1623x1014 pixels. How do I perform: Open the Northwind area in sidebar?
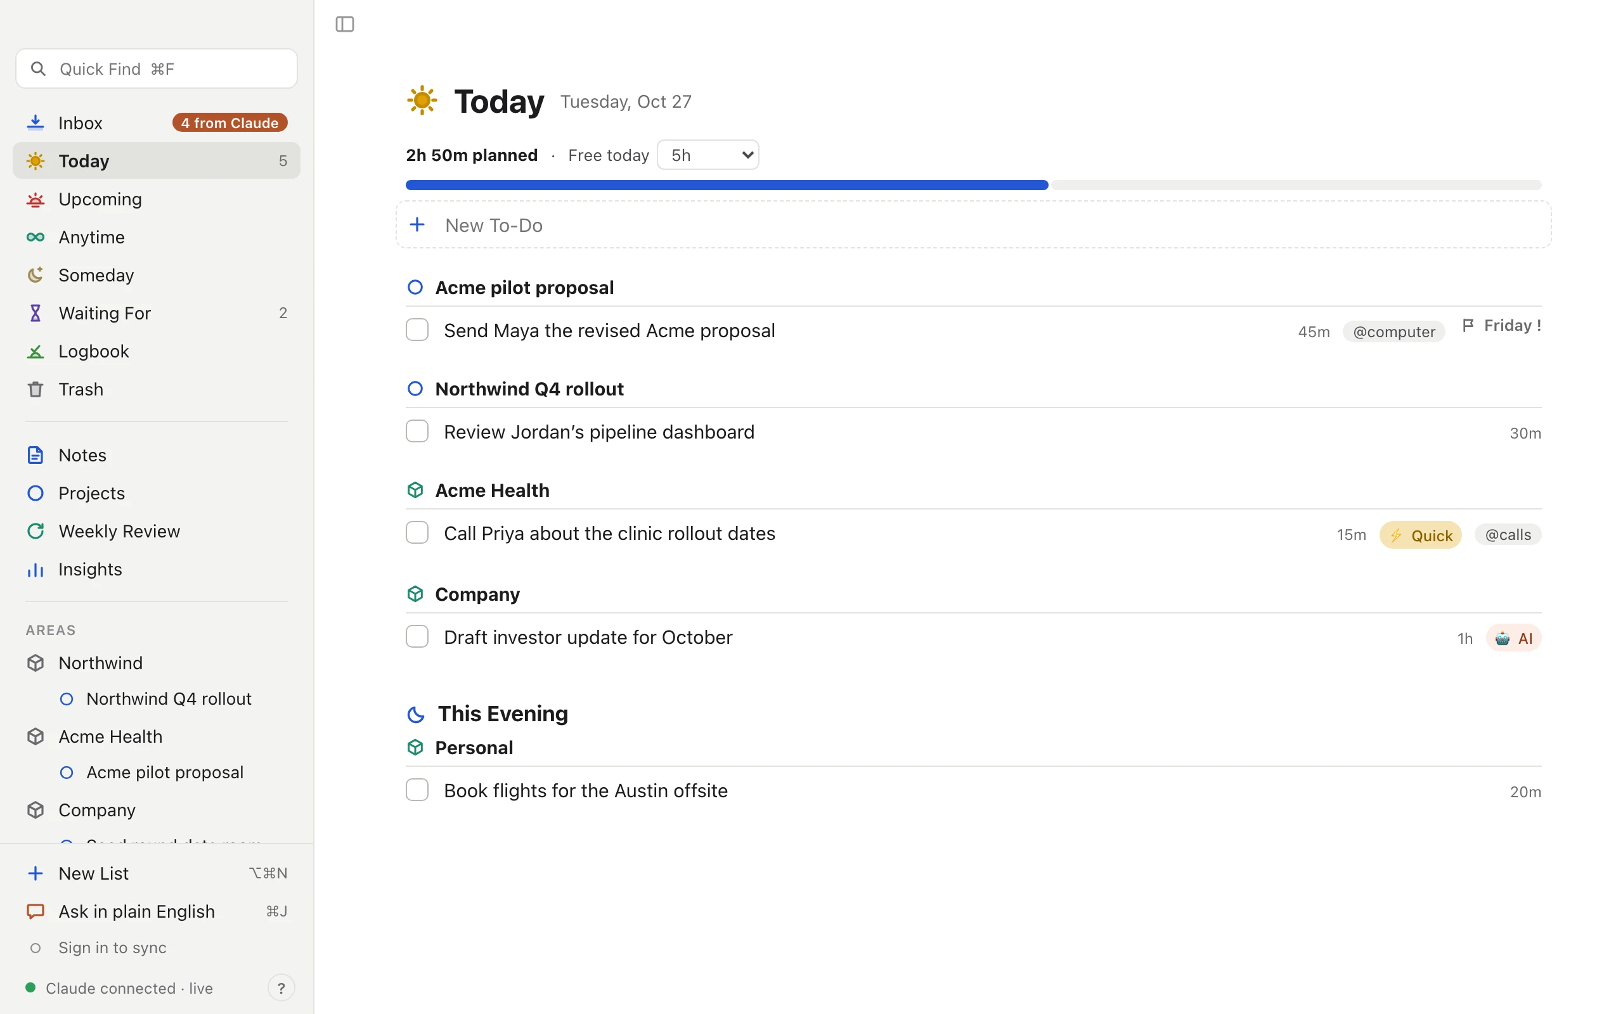tap(156, 663)
